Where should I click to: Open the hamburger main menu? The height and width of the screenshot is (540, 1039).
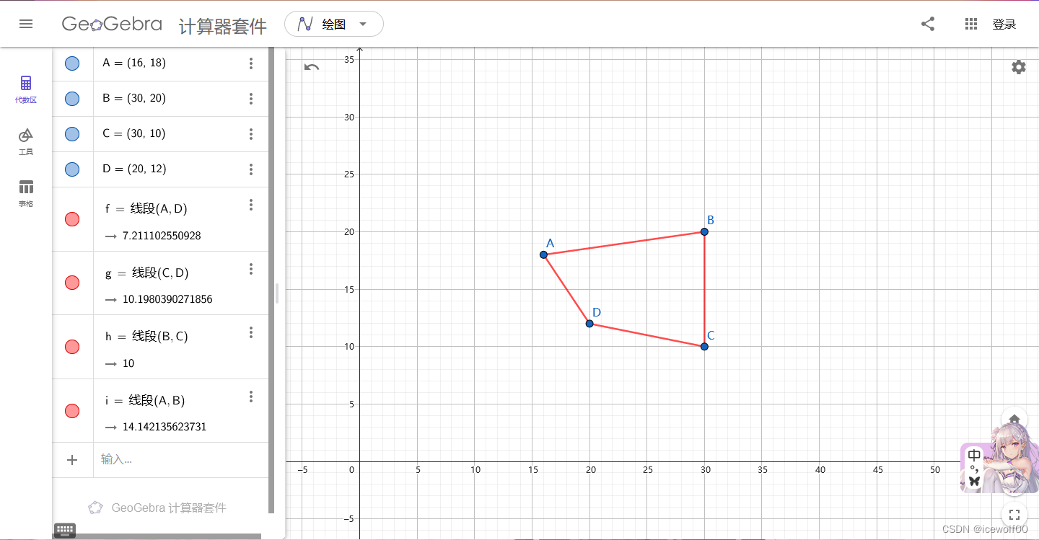pos(26,24)
